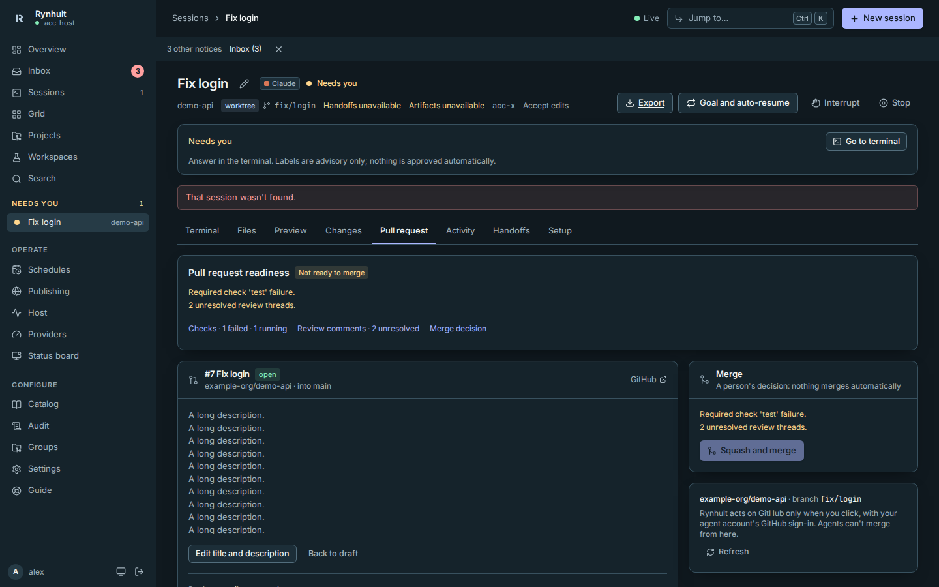The height and width of the screenshot is (587, 939).
Task: Open Overview in the sidebar
Action: point(78,50)
